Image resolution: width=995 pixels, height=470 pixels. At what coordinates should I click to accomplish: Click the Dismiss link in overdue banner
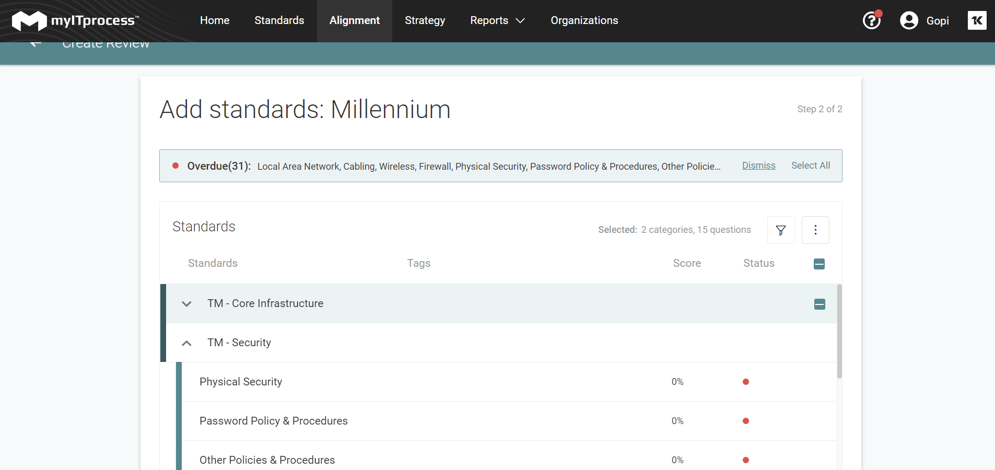coord(758,166)
